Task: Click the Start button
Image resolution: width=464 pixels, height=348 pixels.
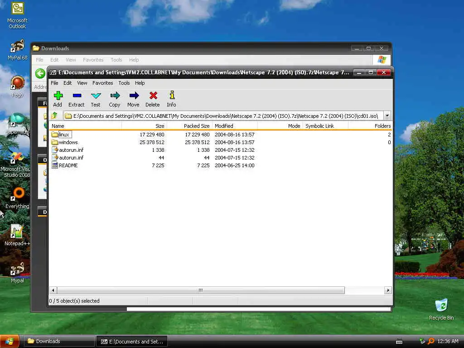Action: coord(10,341)
